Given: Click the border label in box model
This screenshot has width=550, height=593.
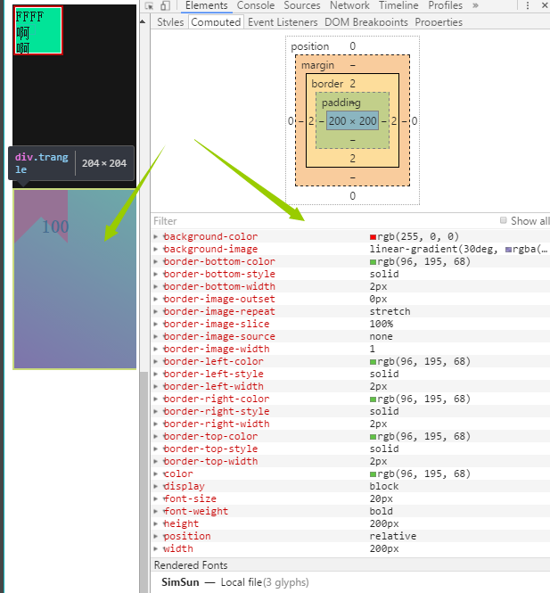Looking at the screenshot, I should coord(327,84).
